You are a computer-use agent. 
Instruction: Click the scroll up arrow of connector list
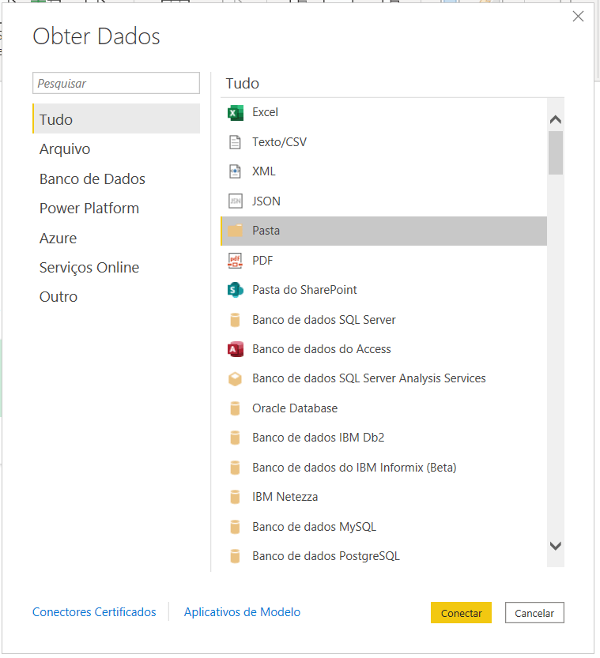pyautogui.click(x=556, y=119)
